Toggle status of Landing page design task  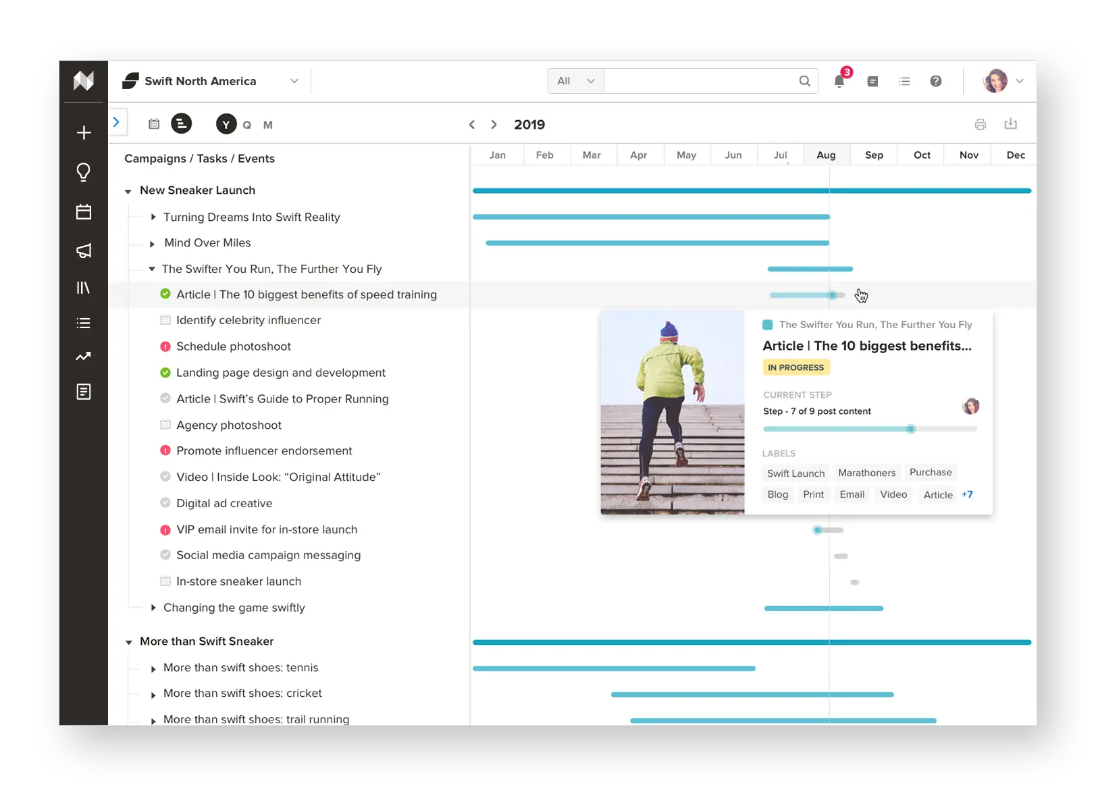165,372
